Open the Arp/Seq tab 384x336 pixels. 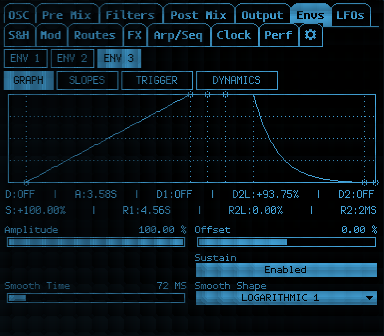[x=179, y=35]
